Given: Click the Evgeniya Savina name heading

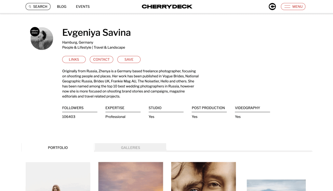Looking at the screenshot, I should 96,33.
